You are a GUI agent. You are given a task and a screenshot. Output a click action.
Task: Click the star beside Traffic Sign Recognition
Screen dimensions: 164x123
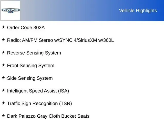pyautogui.click(x=3, y=103)
